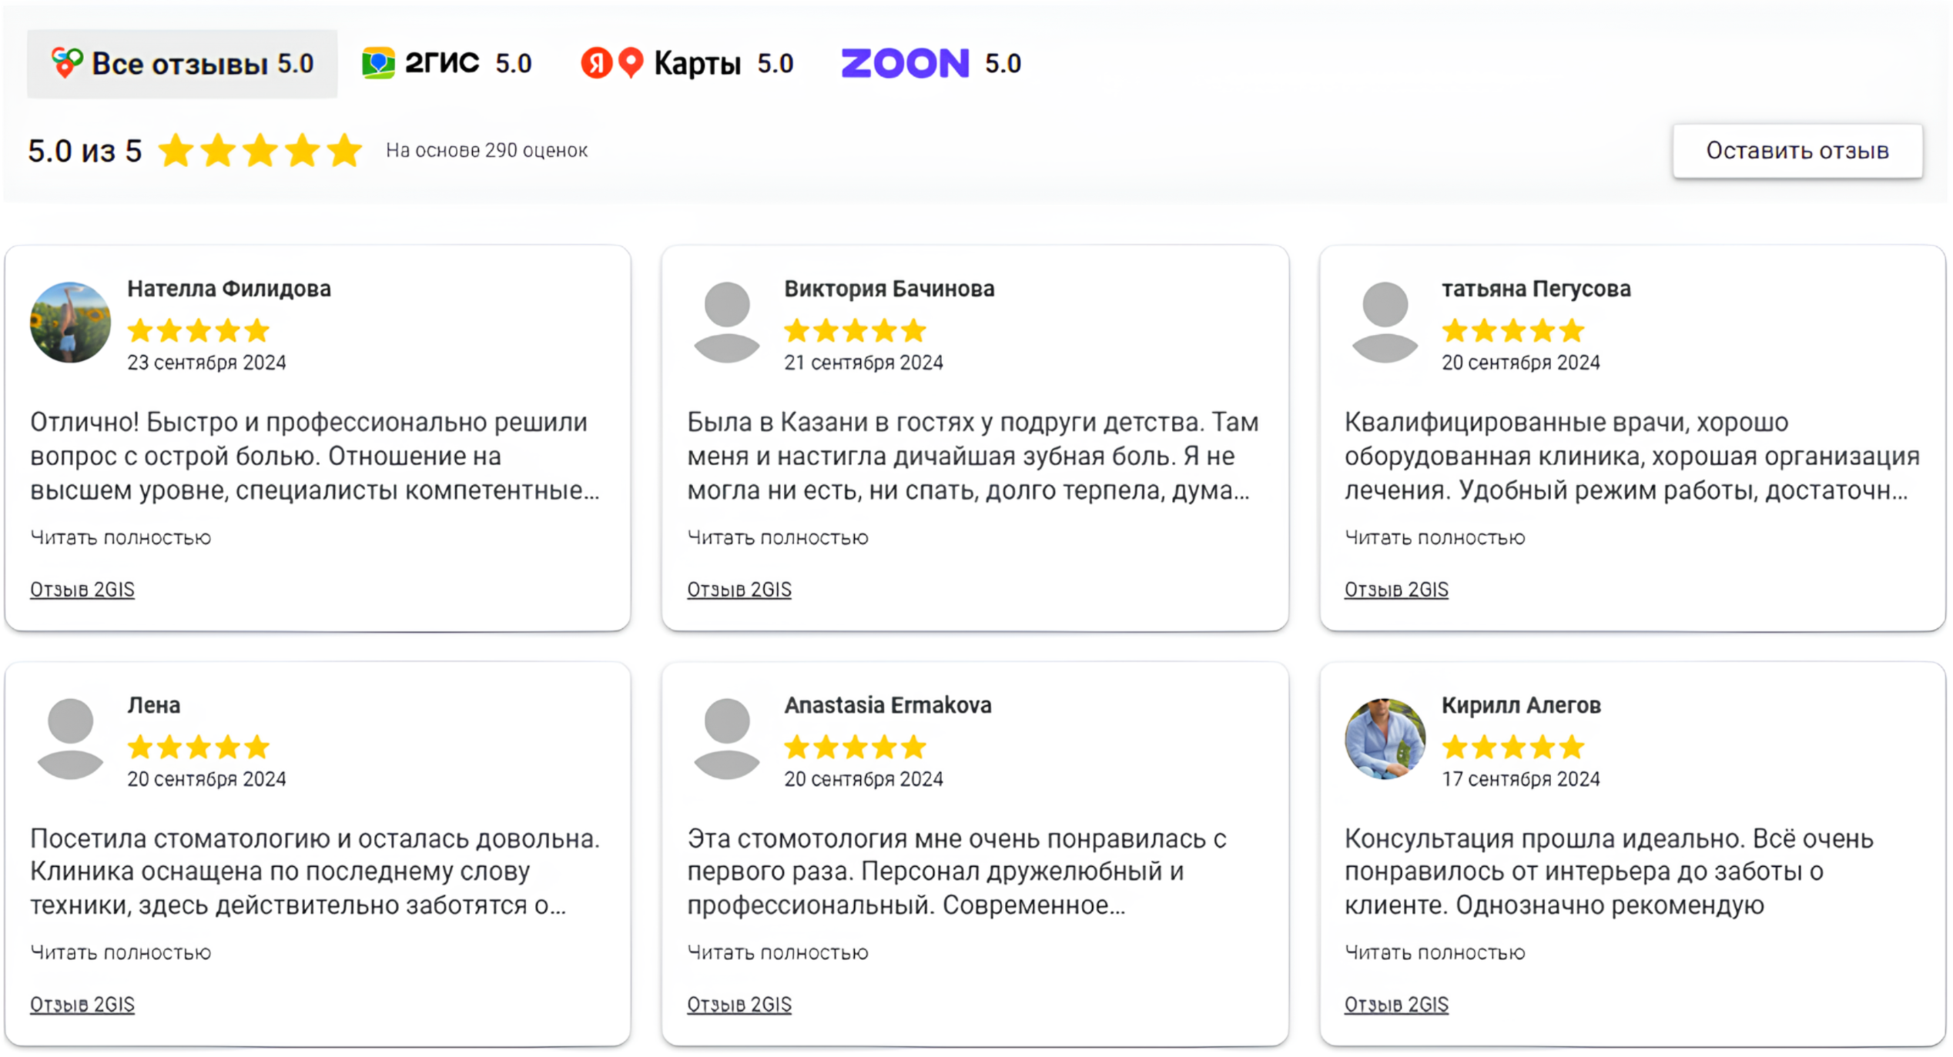1953x1057 pixels.
Task: Click Нателла Филидова's sunflower avatar
Action: pyautogui.click(x=70, y=322)
